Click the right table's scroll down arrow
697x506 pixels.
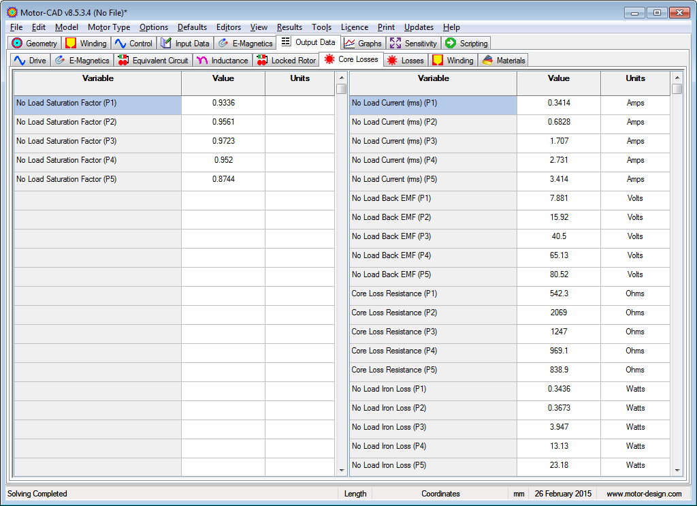pyautogui.click(x=677, y=470)
